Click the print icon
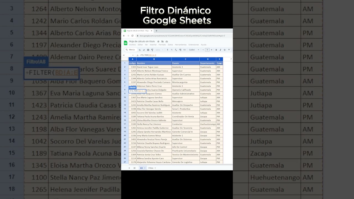354x199 pixels. pyautogui.click(x=148, y=50)
